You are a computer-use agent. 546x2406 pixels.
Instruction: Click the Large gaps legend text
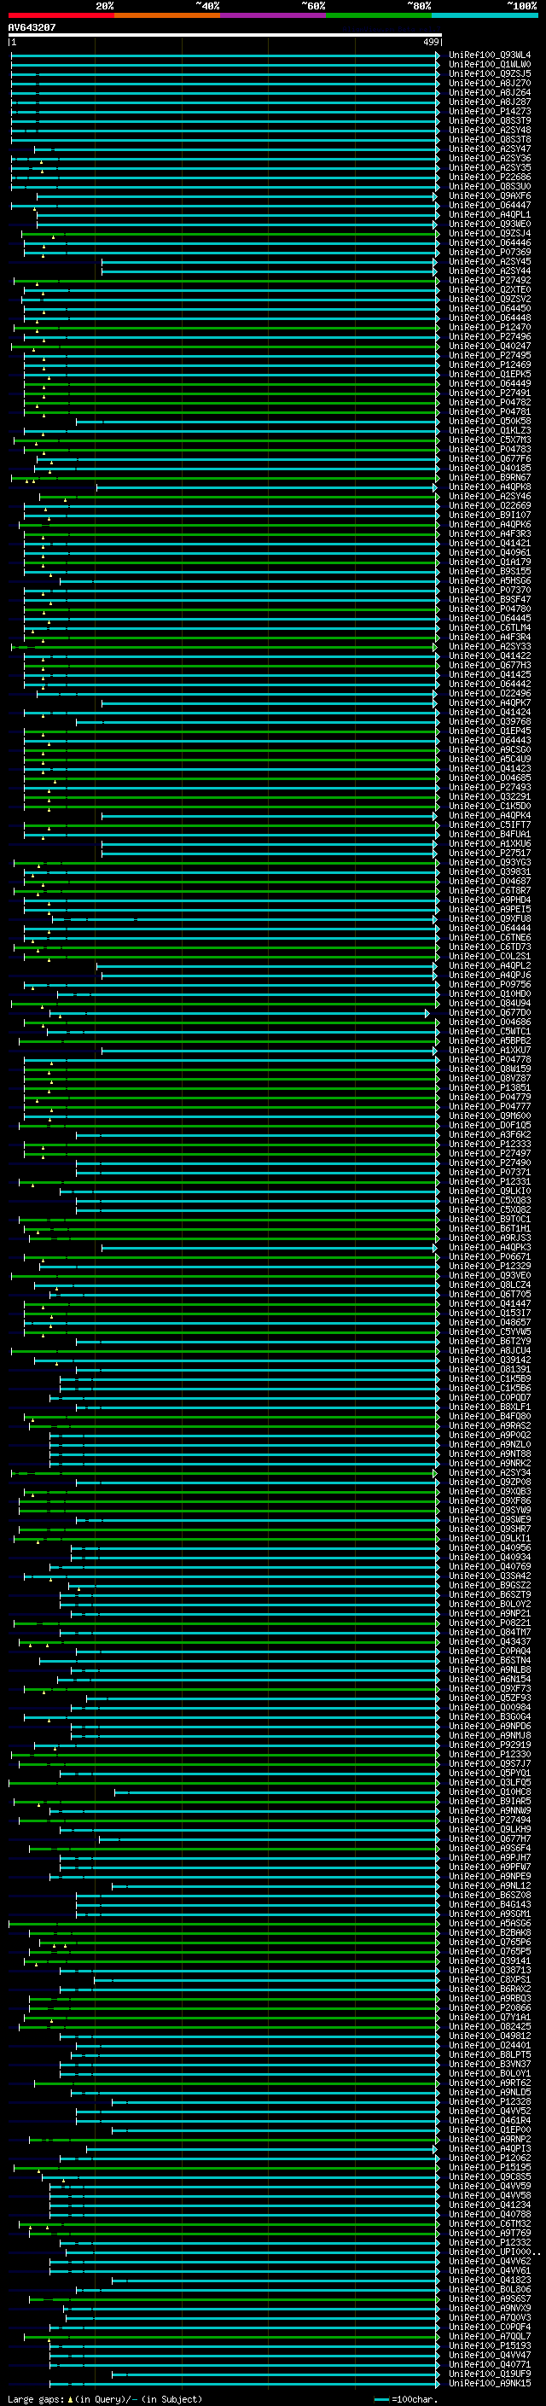(105, 2399)
